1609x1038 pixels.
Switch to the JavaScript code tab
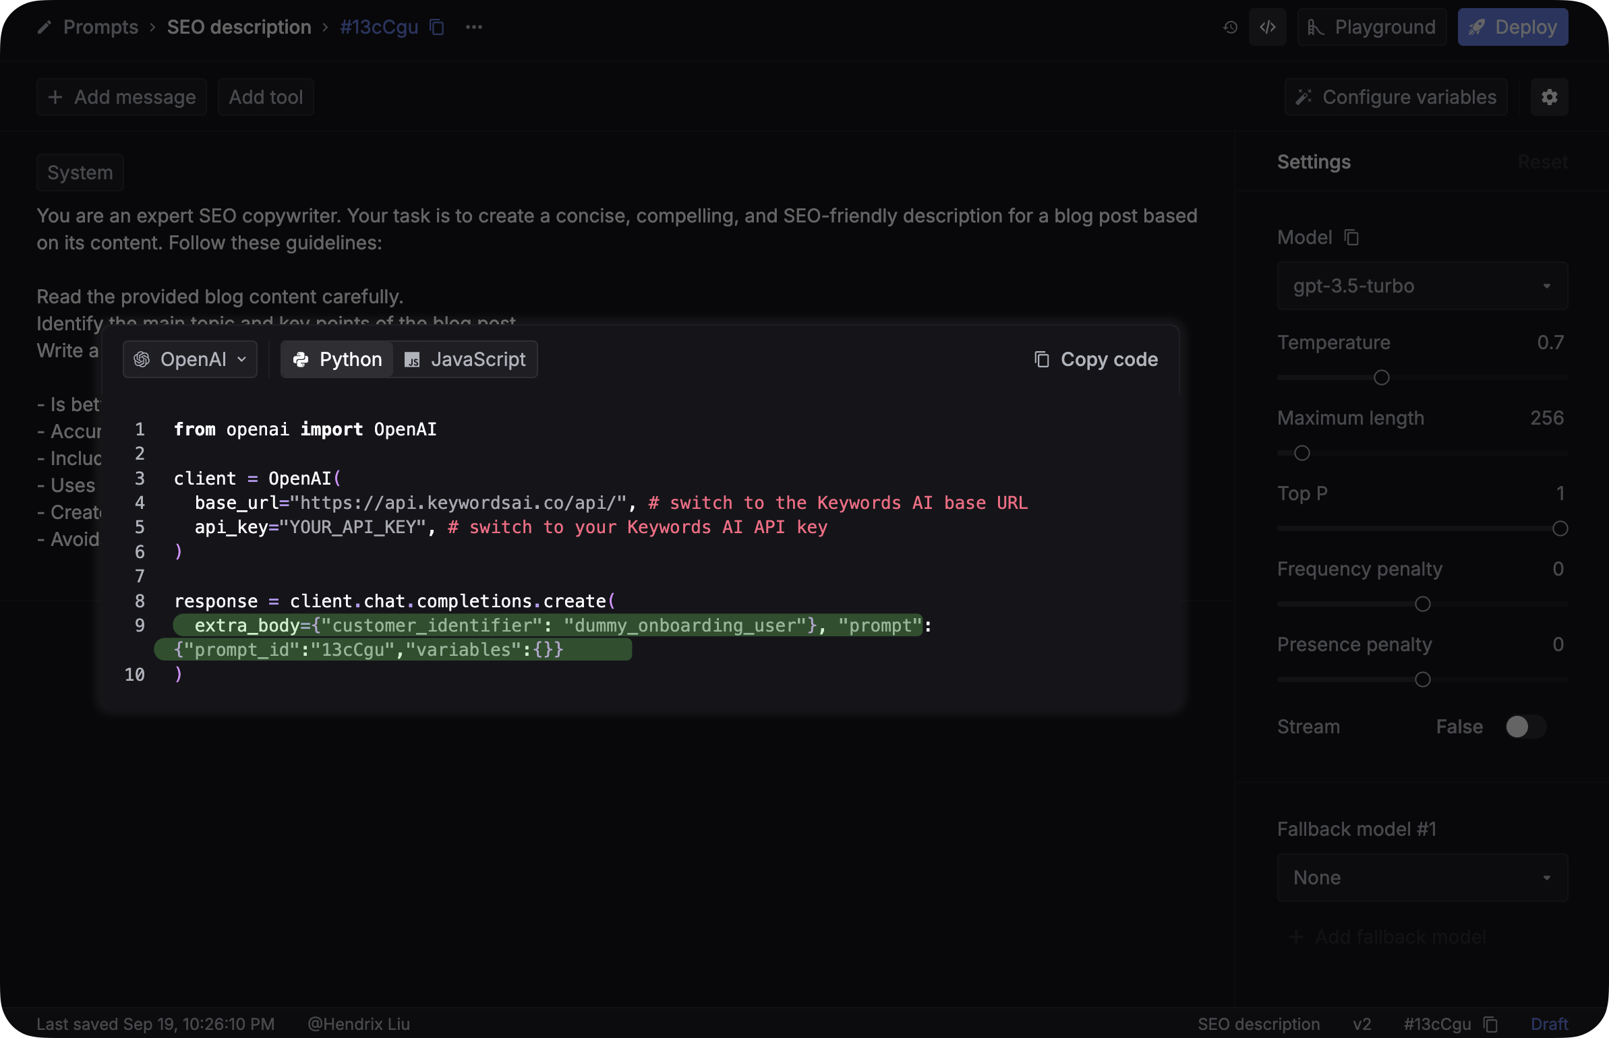point(465,359)
